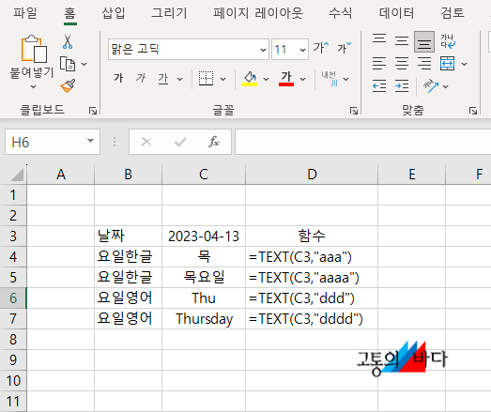Screen dimensions: 491x412
Task: Open the font size dropdown
Action: point(302,50)
